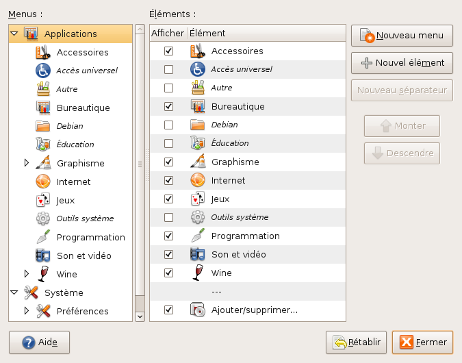462x363 pixels.
Task: Click the Éducation icon in the Éléments list
Action: (x=198, y=143)
